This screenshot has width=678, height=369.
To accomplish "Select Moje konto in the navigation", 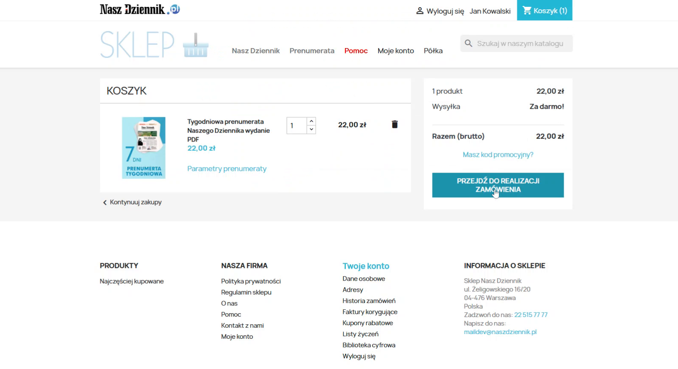I will click(x=395, y=51).
